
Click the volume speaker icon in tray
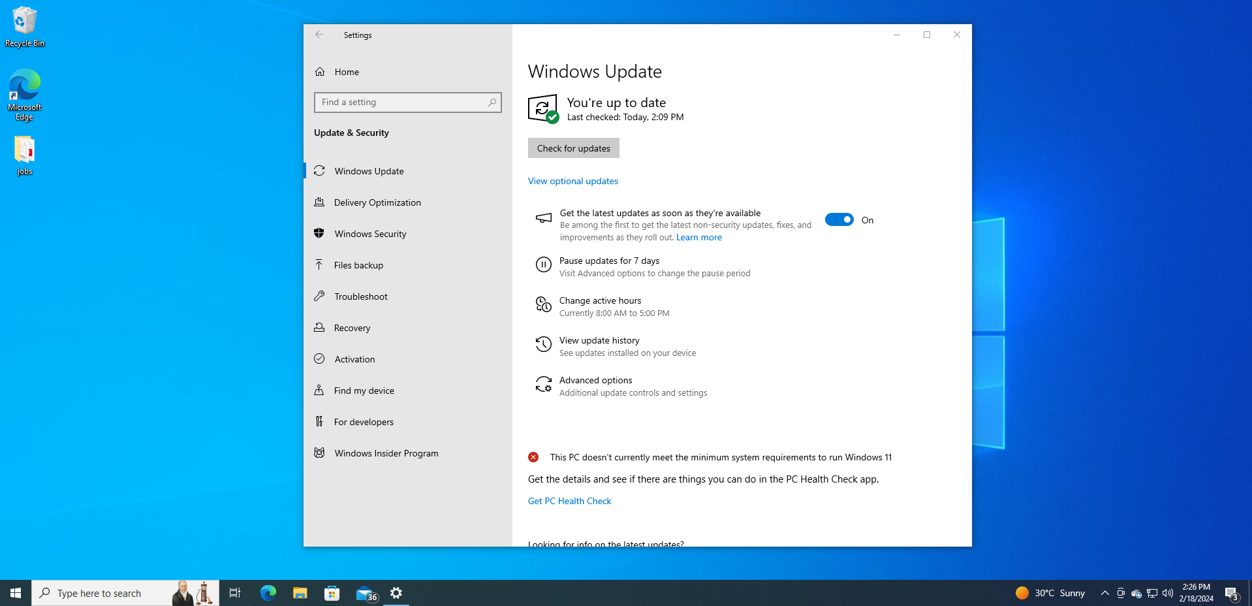[x=1168, y=593]
